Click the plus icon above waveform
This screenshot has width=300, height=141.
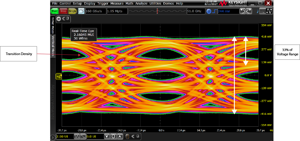[x=59, y=19]
